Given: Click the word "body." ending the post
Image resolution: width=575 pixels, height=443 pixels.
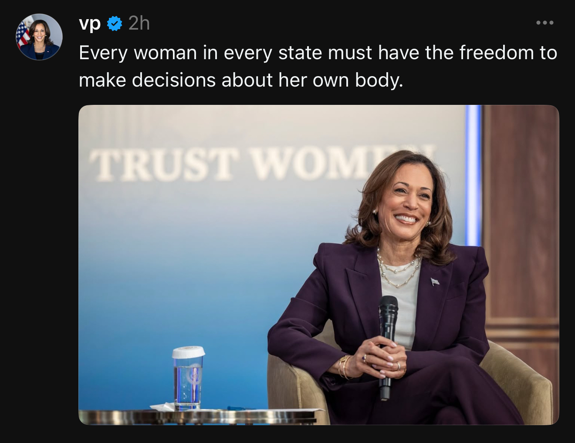Looking at the screenshot, I should click(x=379, y=80).
